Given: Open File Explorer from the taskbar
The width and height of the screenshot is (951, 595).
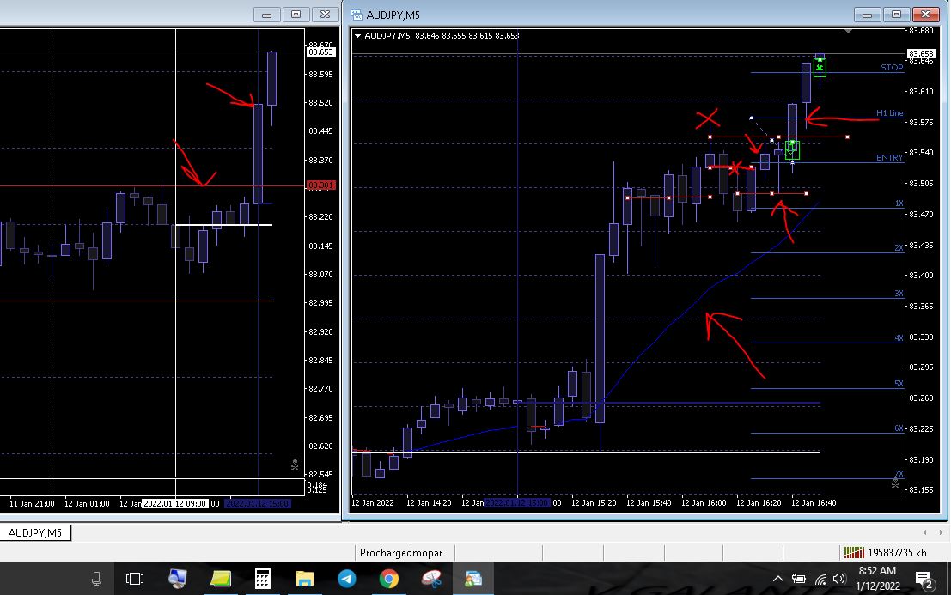Looking at the screenshot, I should (x=304, y=580).
